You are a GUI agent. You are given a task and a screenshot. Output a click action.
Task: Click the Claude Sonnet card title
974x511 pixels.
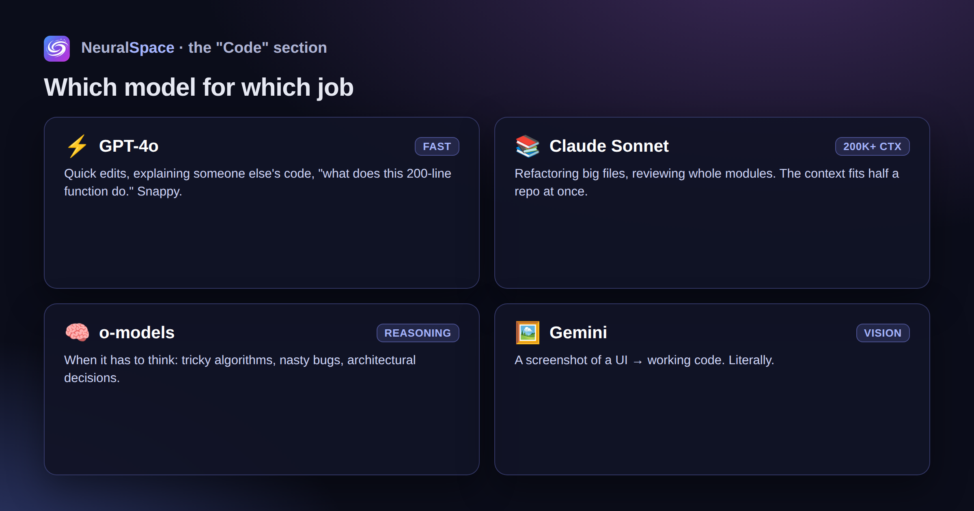(609, 146)
